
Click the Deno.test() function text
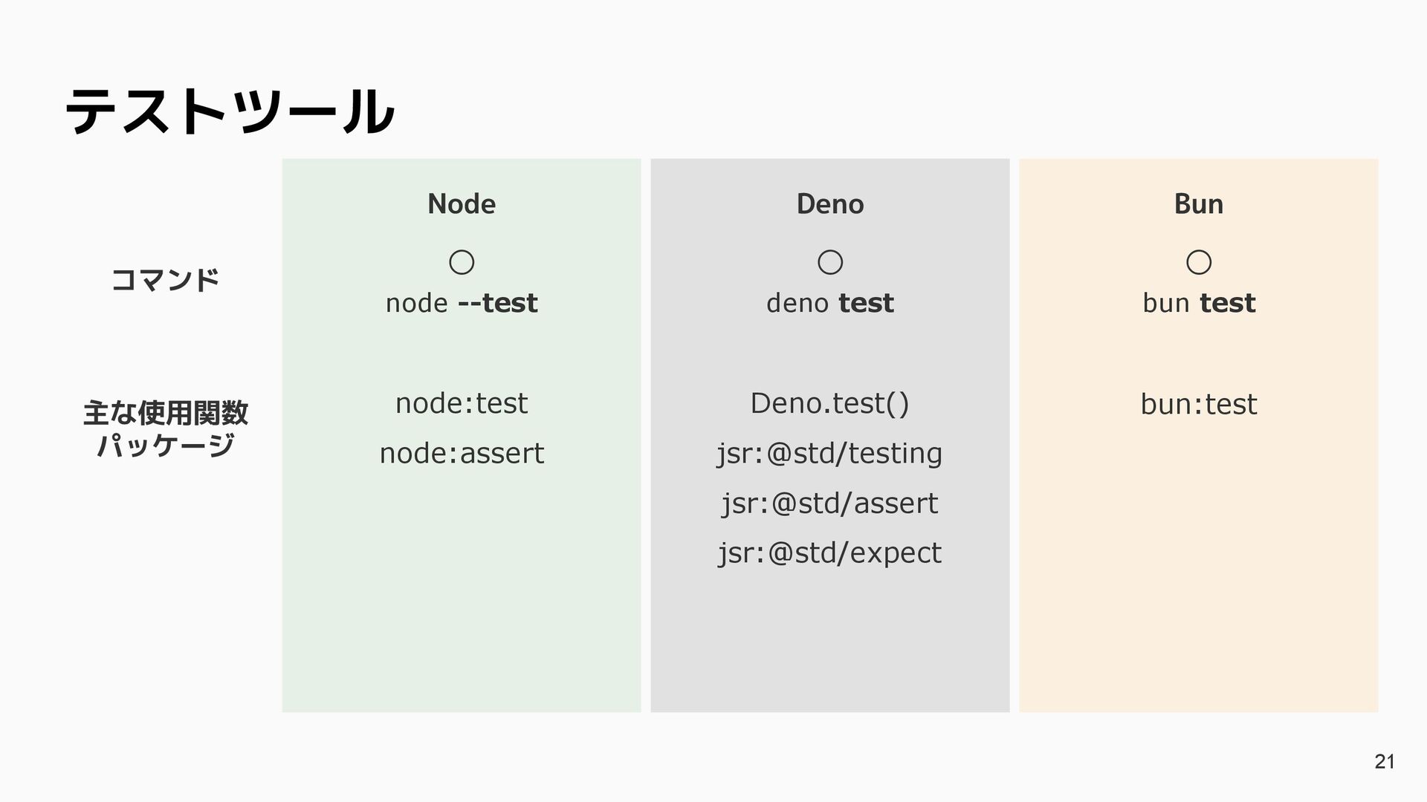(x=829, y=403)
